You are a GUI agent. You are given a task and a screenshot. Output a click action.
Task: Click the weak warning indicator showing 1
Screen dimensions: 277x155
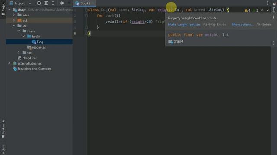[x=255, y=10]
